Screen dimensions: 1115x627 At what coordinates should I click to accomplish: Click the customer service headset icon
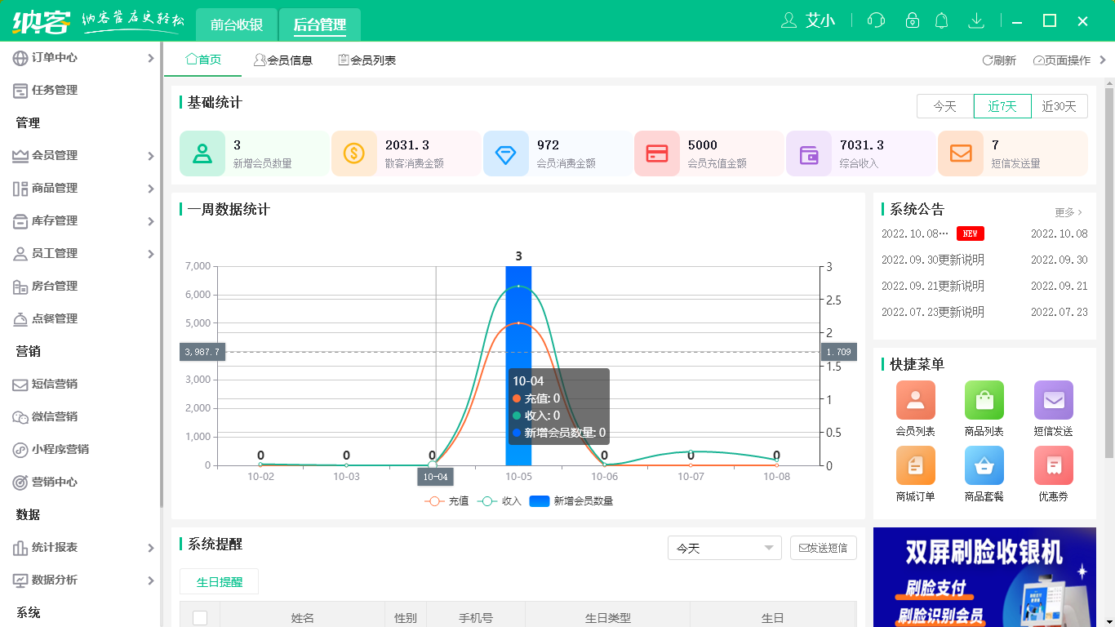click(x=876, y=20)
